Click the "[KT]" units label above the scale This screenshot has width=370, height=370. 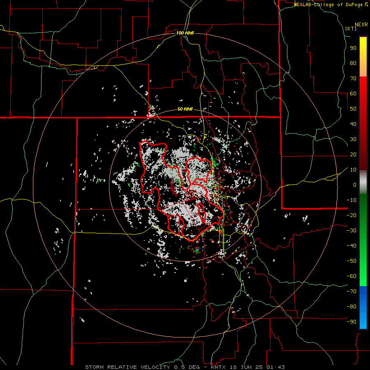coord(351,28)
